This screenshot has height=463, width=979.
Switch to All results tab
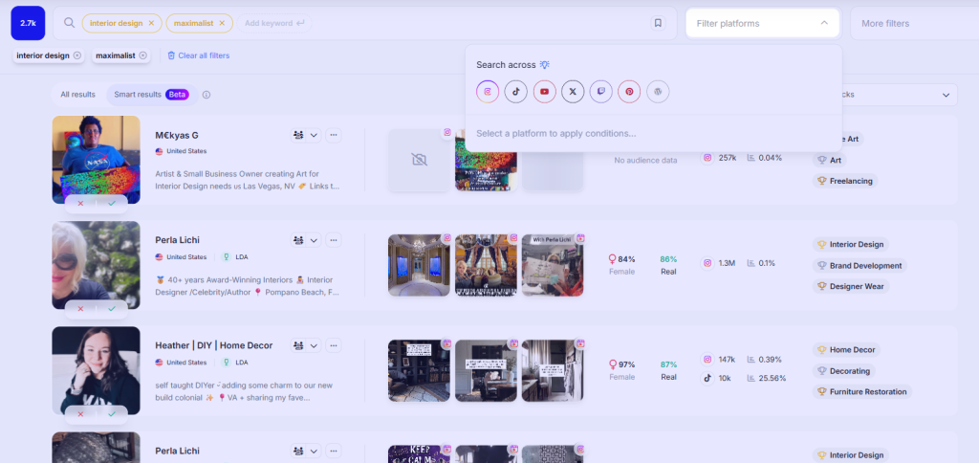pos(77,95)
